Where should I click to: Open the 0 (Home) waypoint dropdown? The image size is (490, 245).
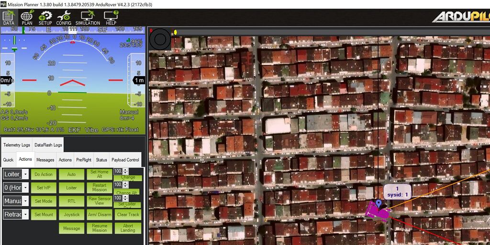pyautogui.click(x=25, y=188)
